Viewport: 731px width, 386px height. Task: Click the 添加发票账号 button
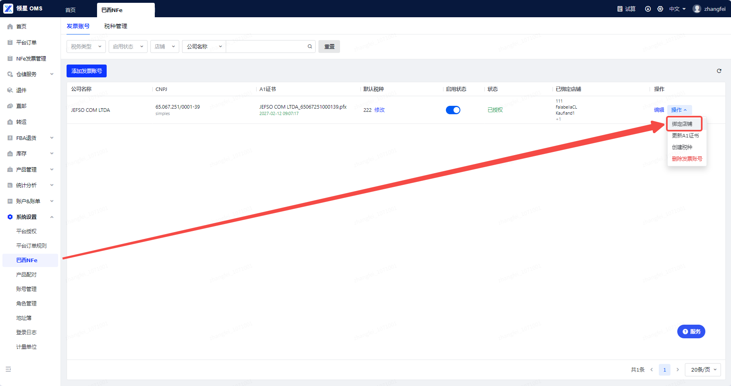coord(87,71)
